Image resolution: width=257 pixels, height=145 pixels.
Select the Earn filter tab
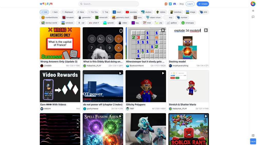pos(54,12)
